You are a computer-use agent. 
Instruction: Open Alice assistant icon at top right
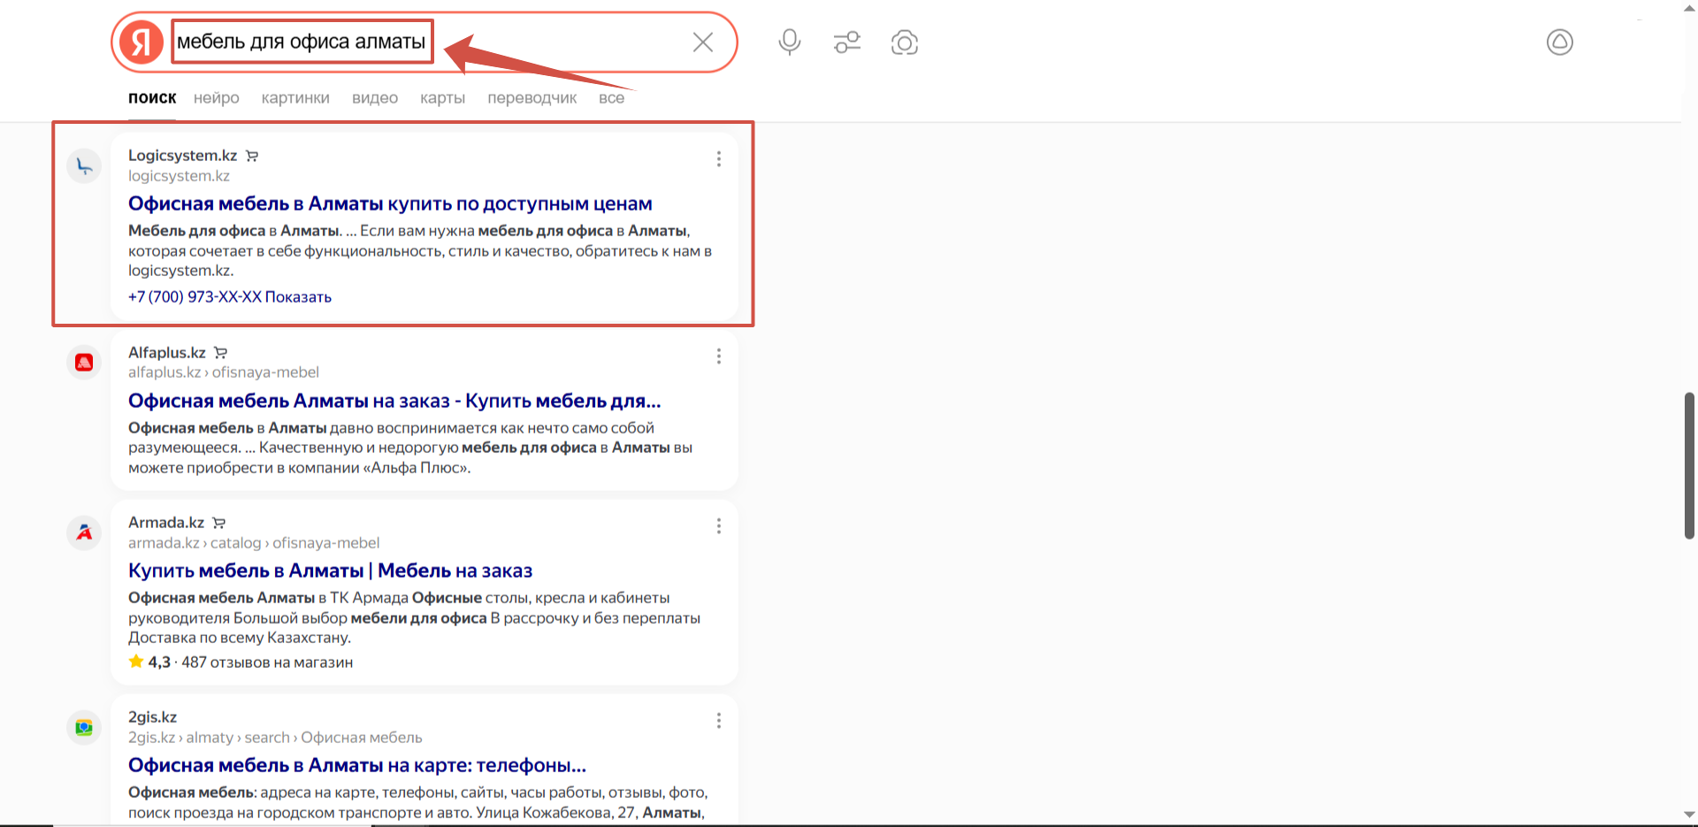point(1559,42)
